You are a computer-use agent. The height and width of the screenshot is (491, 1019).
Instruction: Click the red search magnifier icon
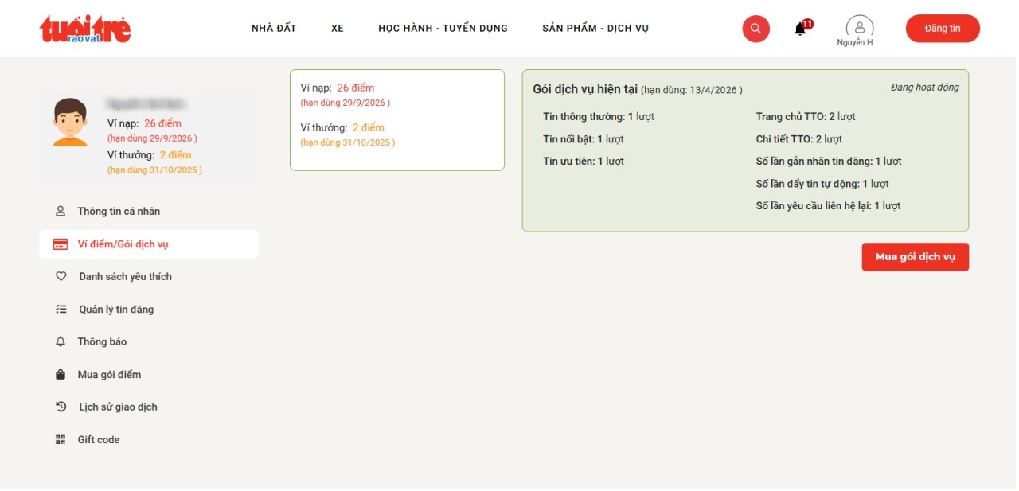pyautogui.click(x=755, y=29)
